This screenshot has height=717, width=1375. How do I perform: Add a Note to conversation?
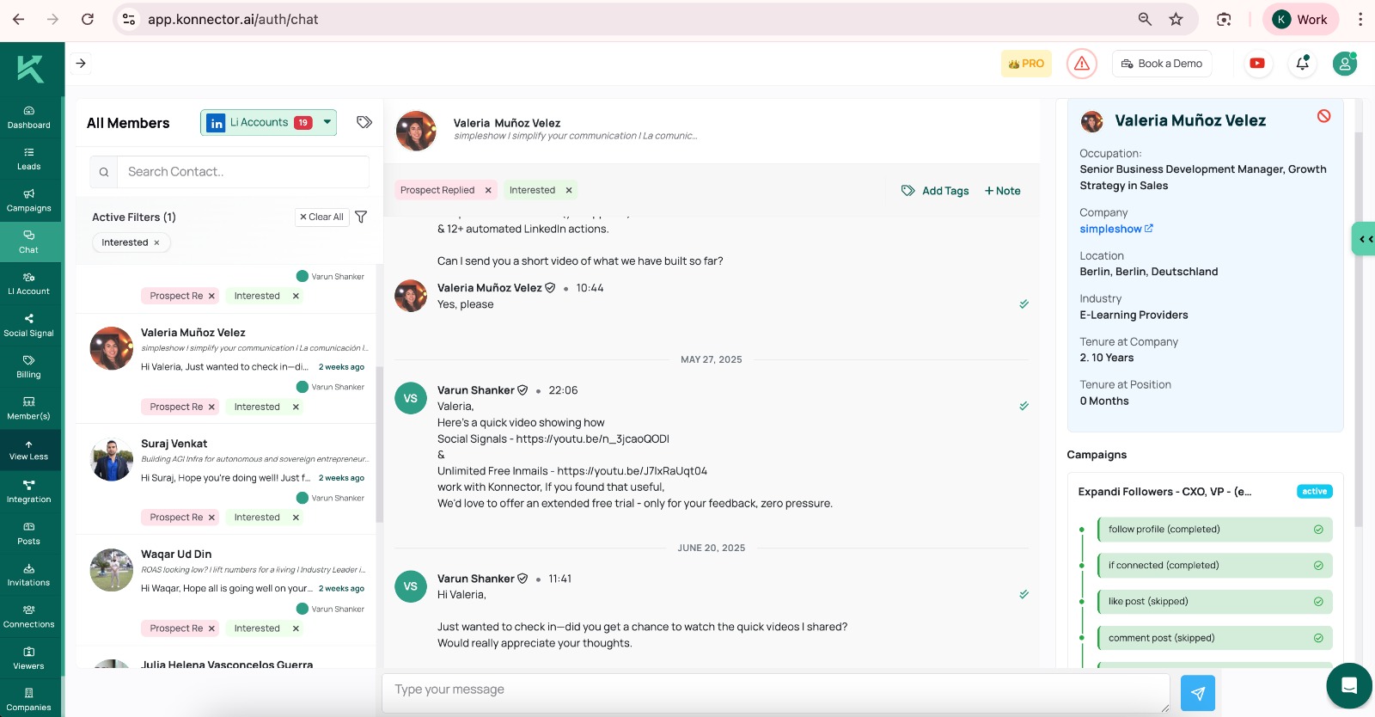pos(1002,191)
